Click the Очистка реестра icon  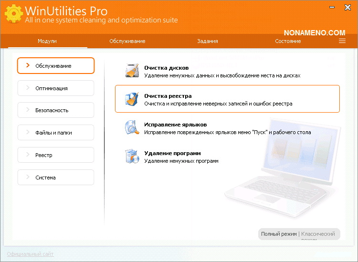[132, 99]
